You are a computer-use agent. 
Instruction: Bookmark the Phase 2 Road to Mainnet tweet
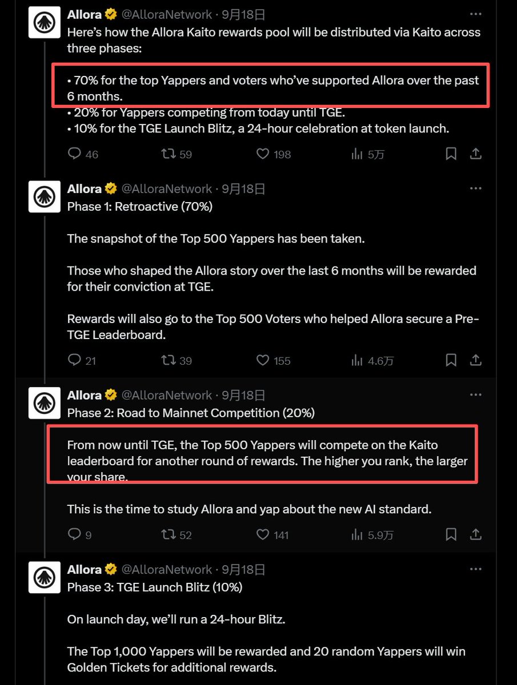(451, 534)
